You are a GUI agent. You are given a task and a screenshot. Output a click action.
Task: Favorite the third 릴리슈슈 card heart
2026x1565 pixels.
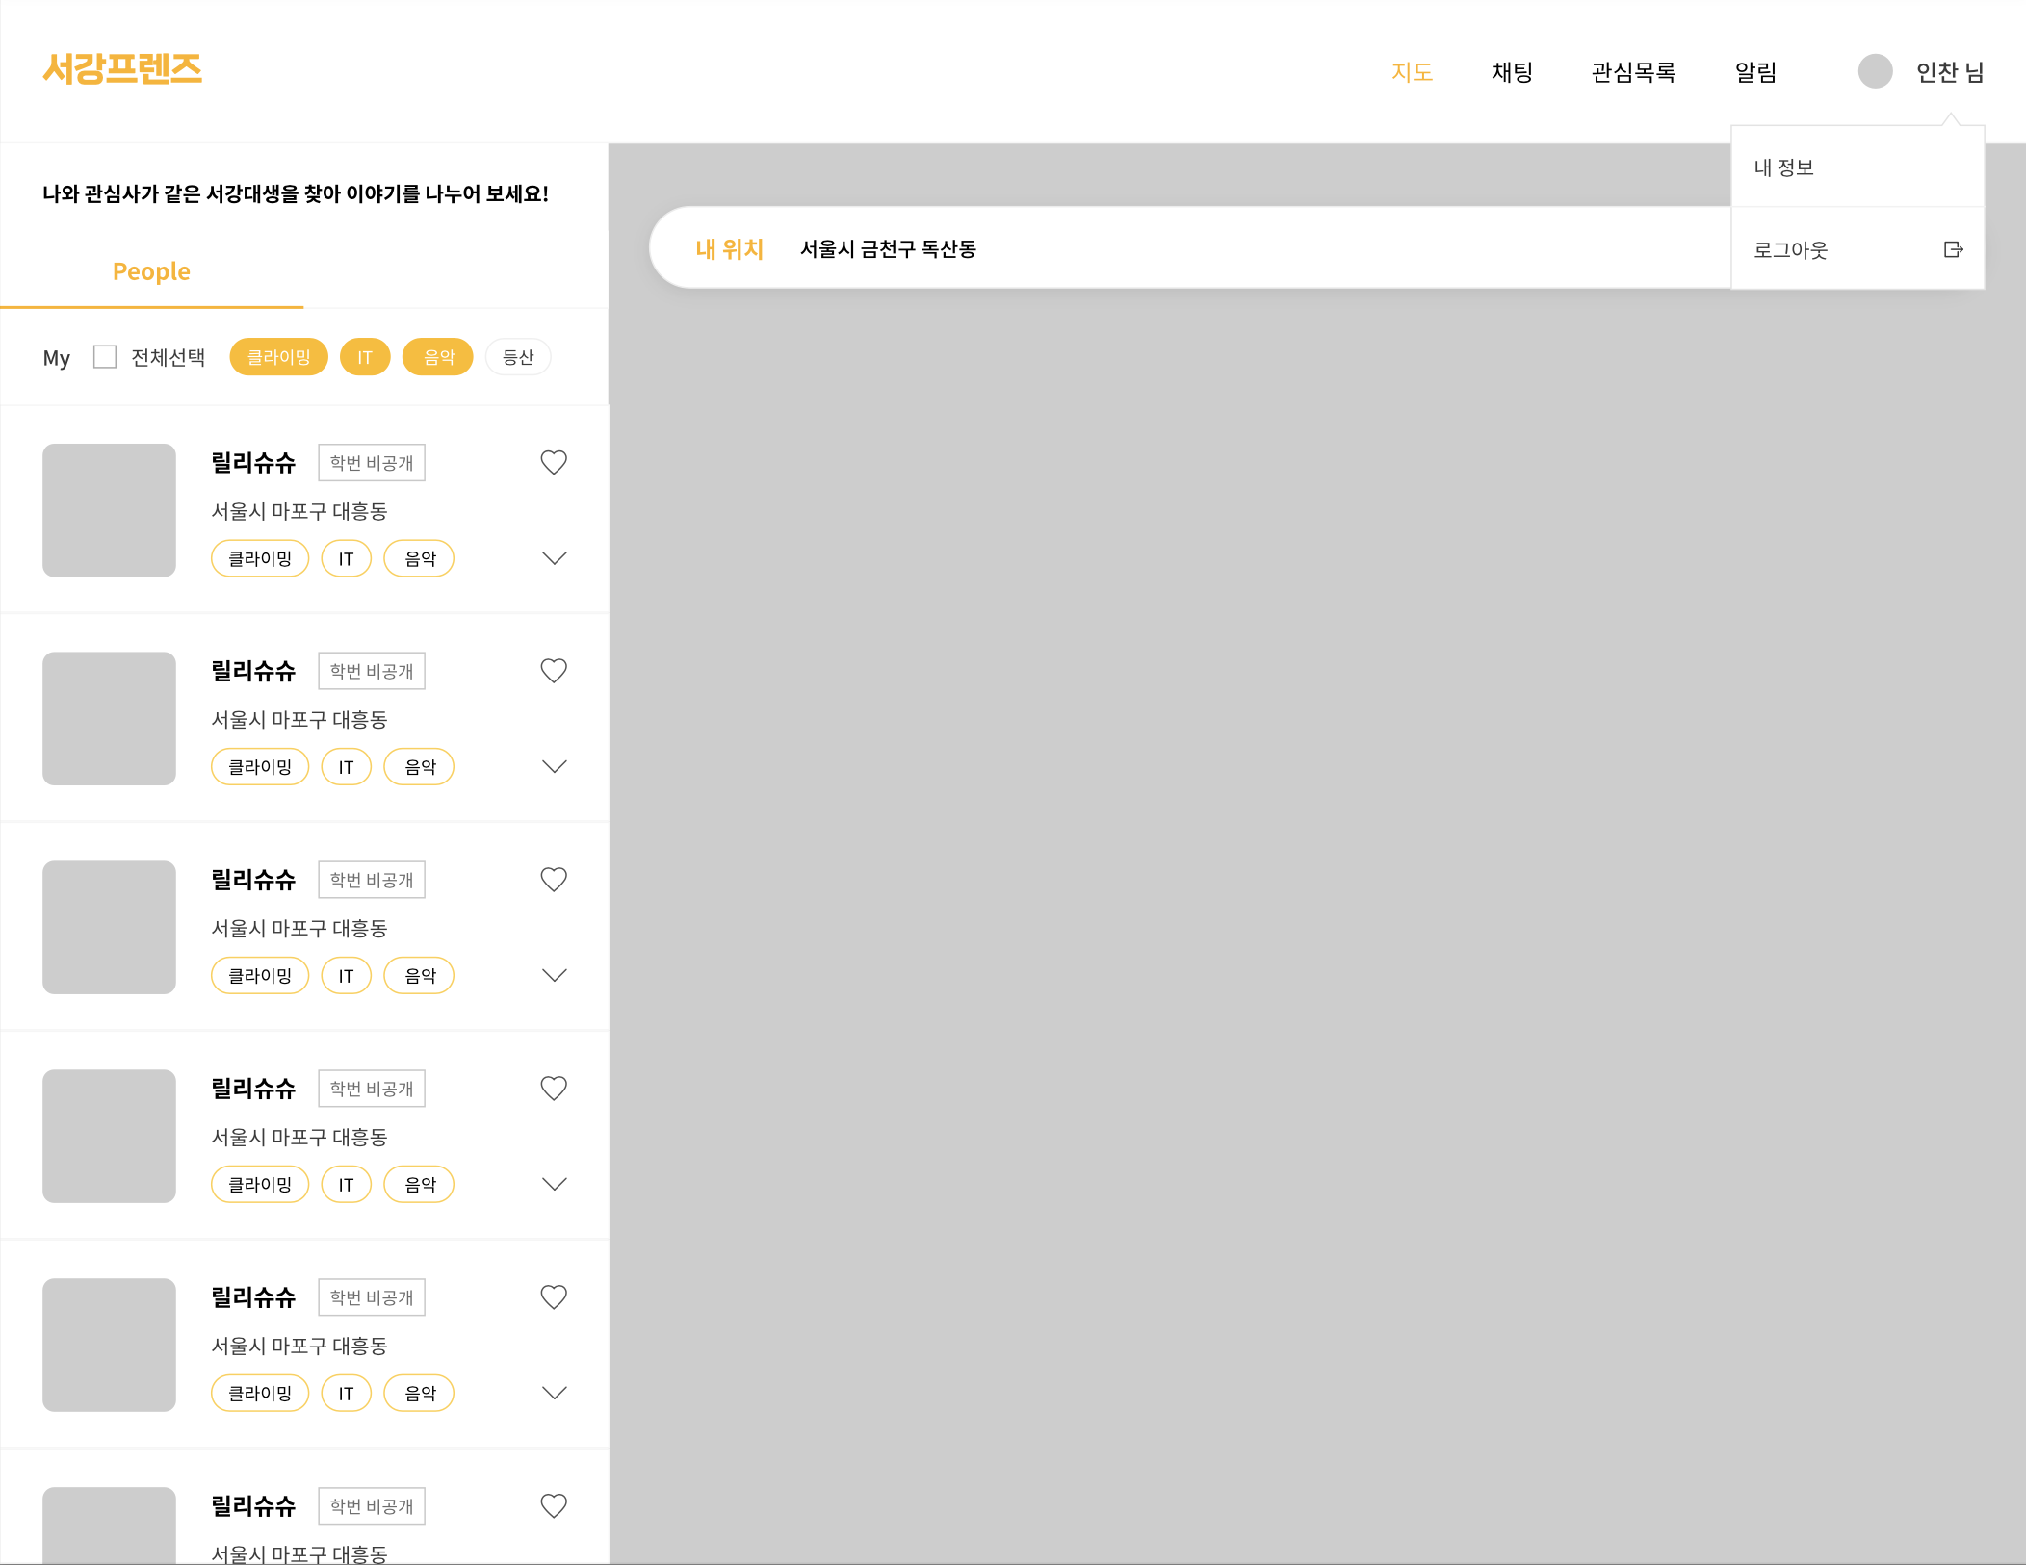[554, 880]
